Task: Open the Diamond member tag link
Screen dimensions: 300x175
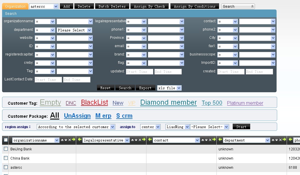Action: 168,102
